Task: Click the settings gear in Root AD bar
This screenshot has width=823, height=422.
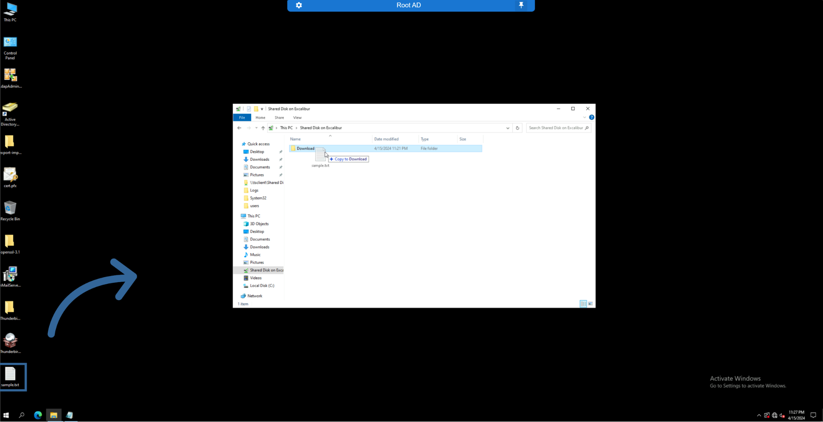Action: 299,5
